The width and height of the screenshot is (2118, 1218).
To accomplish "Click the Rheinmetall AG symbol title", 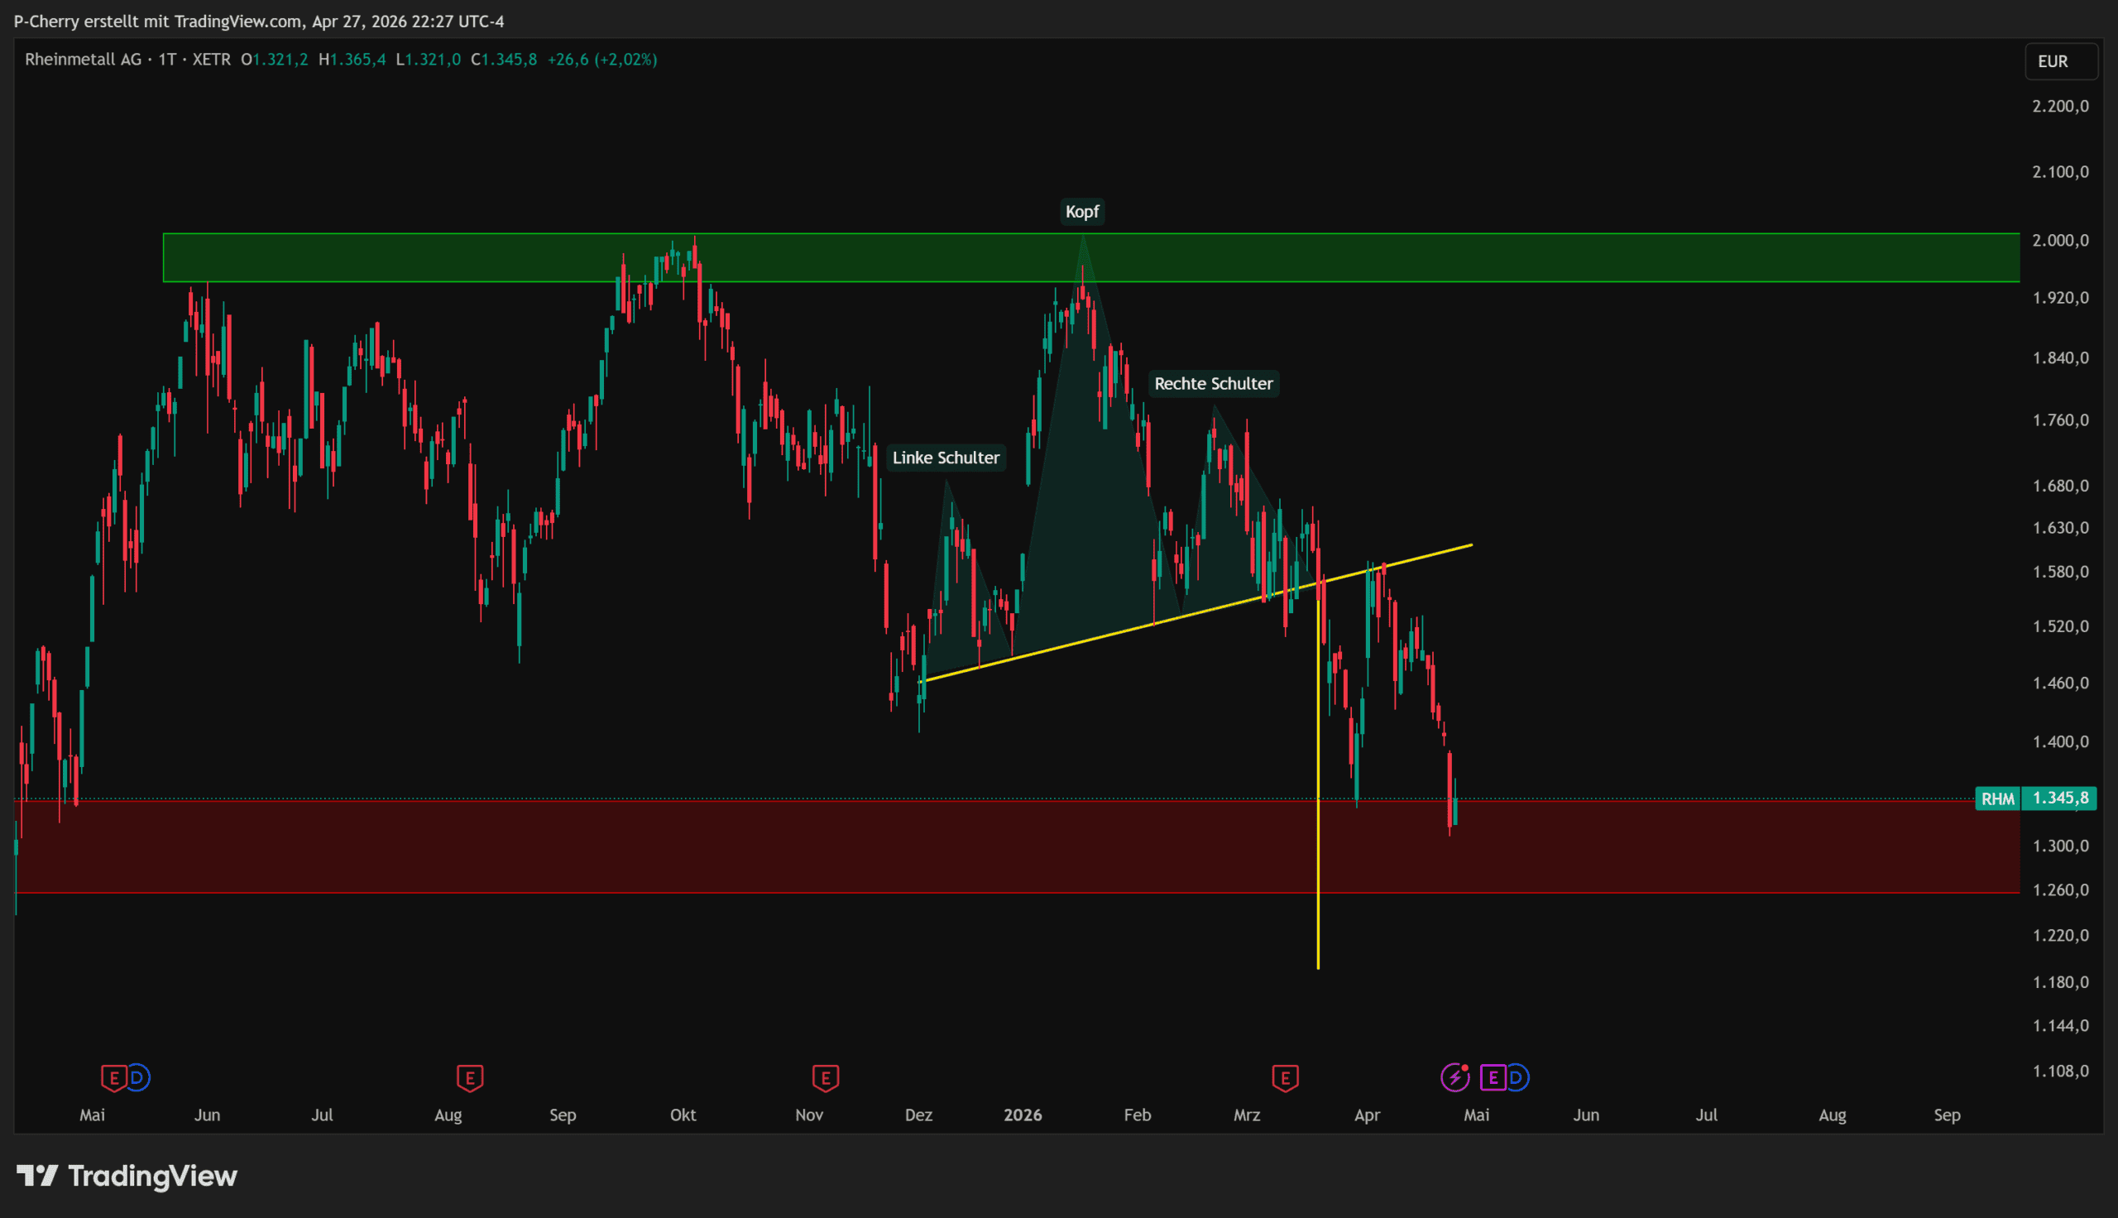I will (x=83, y=60).
